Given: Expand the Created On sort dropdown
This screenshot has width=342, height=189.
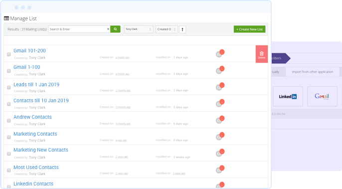Looking at the screenshot, I should click(167, 29).
